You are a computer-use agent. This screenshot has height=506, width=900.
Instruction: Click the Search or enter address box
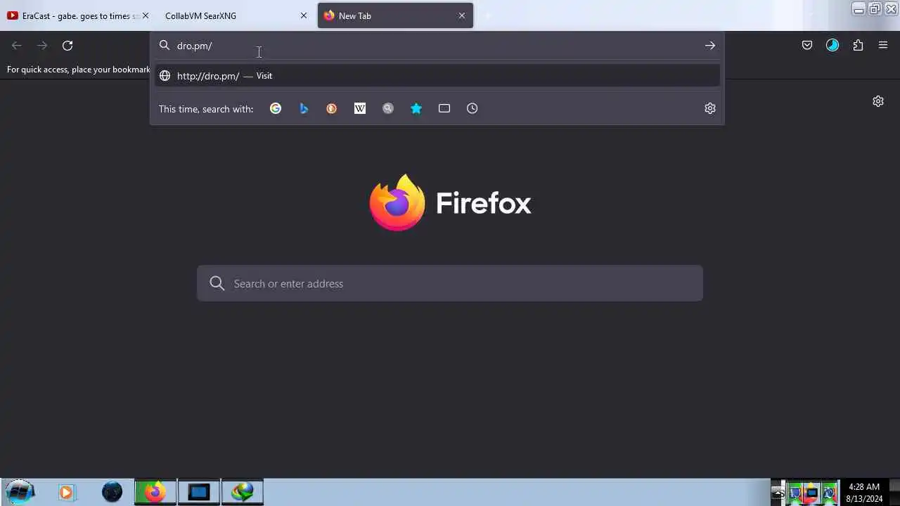[450, 283]
